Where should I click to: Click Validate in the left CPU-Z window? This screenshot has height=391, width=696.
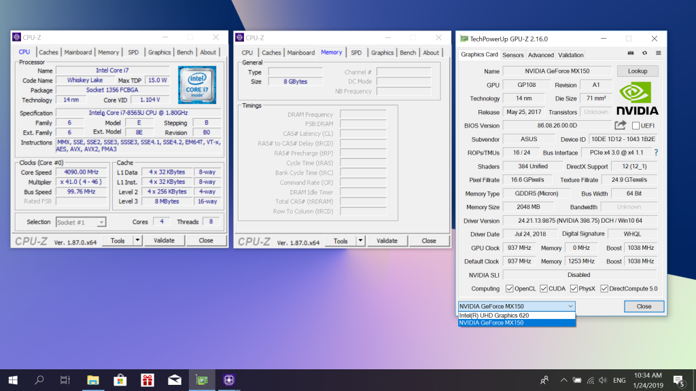[x=164, y=240]
